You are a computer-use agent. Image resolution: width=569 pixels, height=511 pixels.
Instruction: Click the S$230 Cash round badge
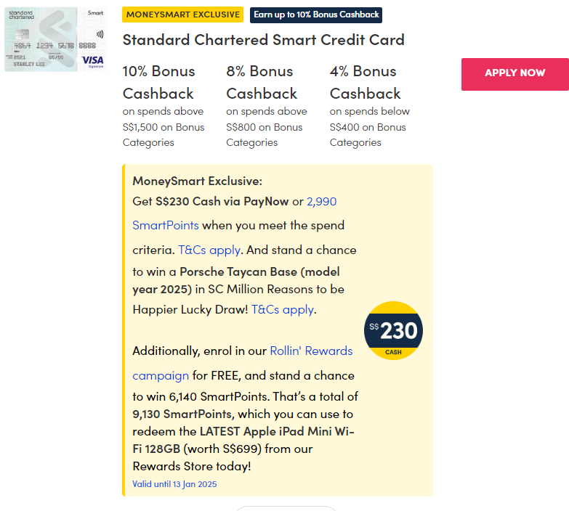click(393, 331)
